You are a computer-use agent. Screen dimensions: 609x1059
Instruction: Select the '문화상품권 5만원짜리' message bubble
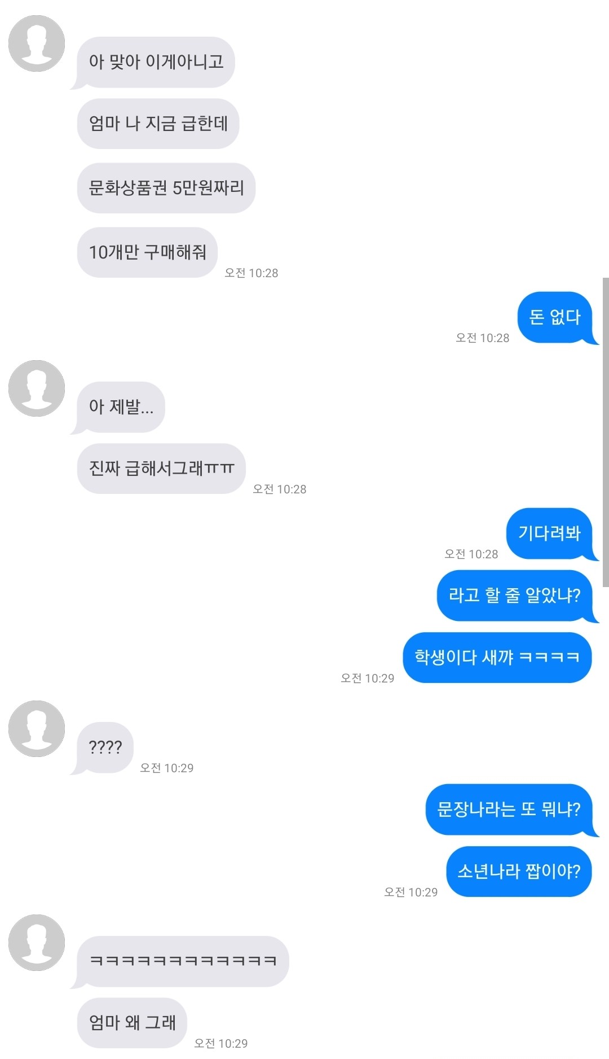166,188
